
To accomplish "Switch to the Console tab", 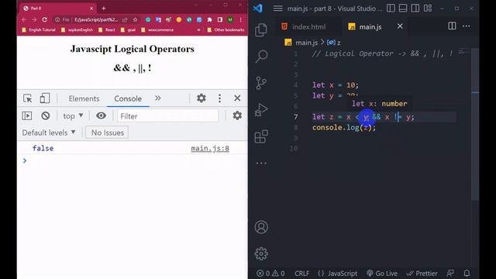I will [x=128, y=98].
